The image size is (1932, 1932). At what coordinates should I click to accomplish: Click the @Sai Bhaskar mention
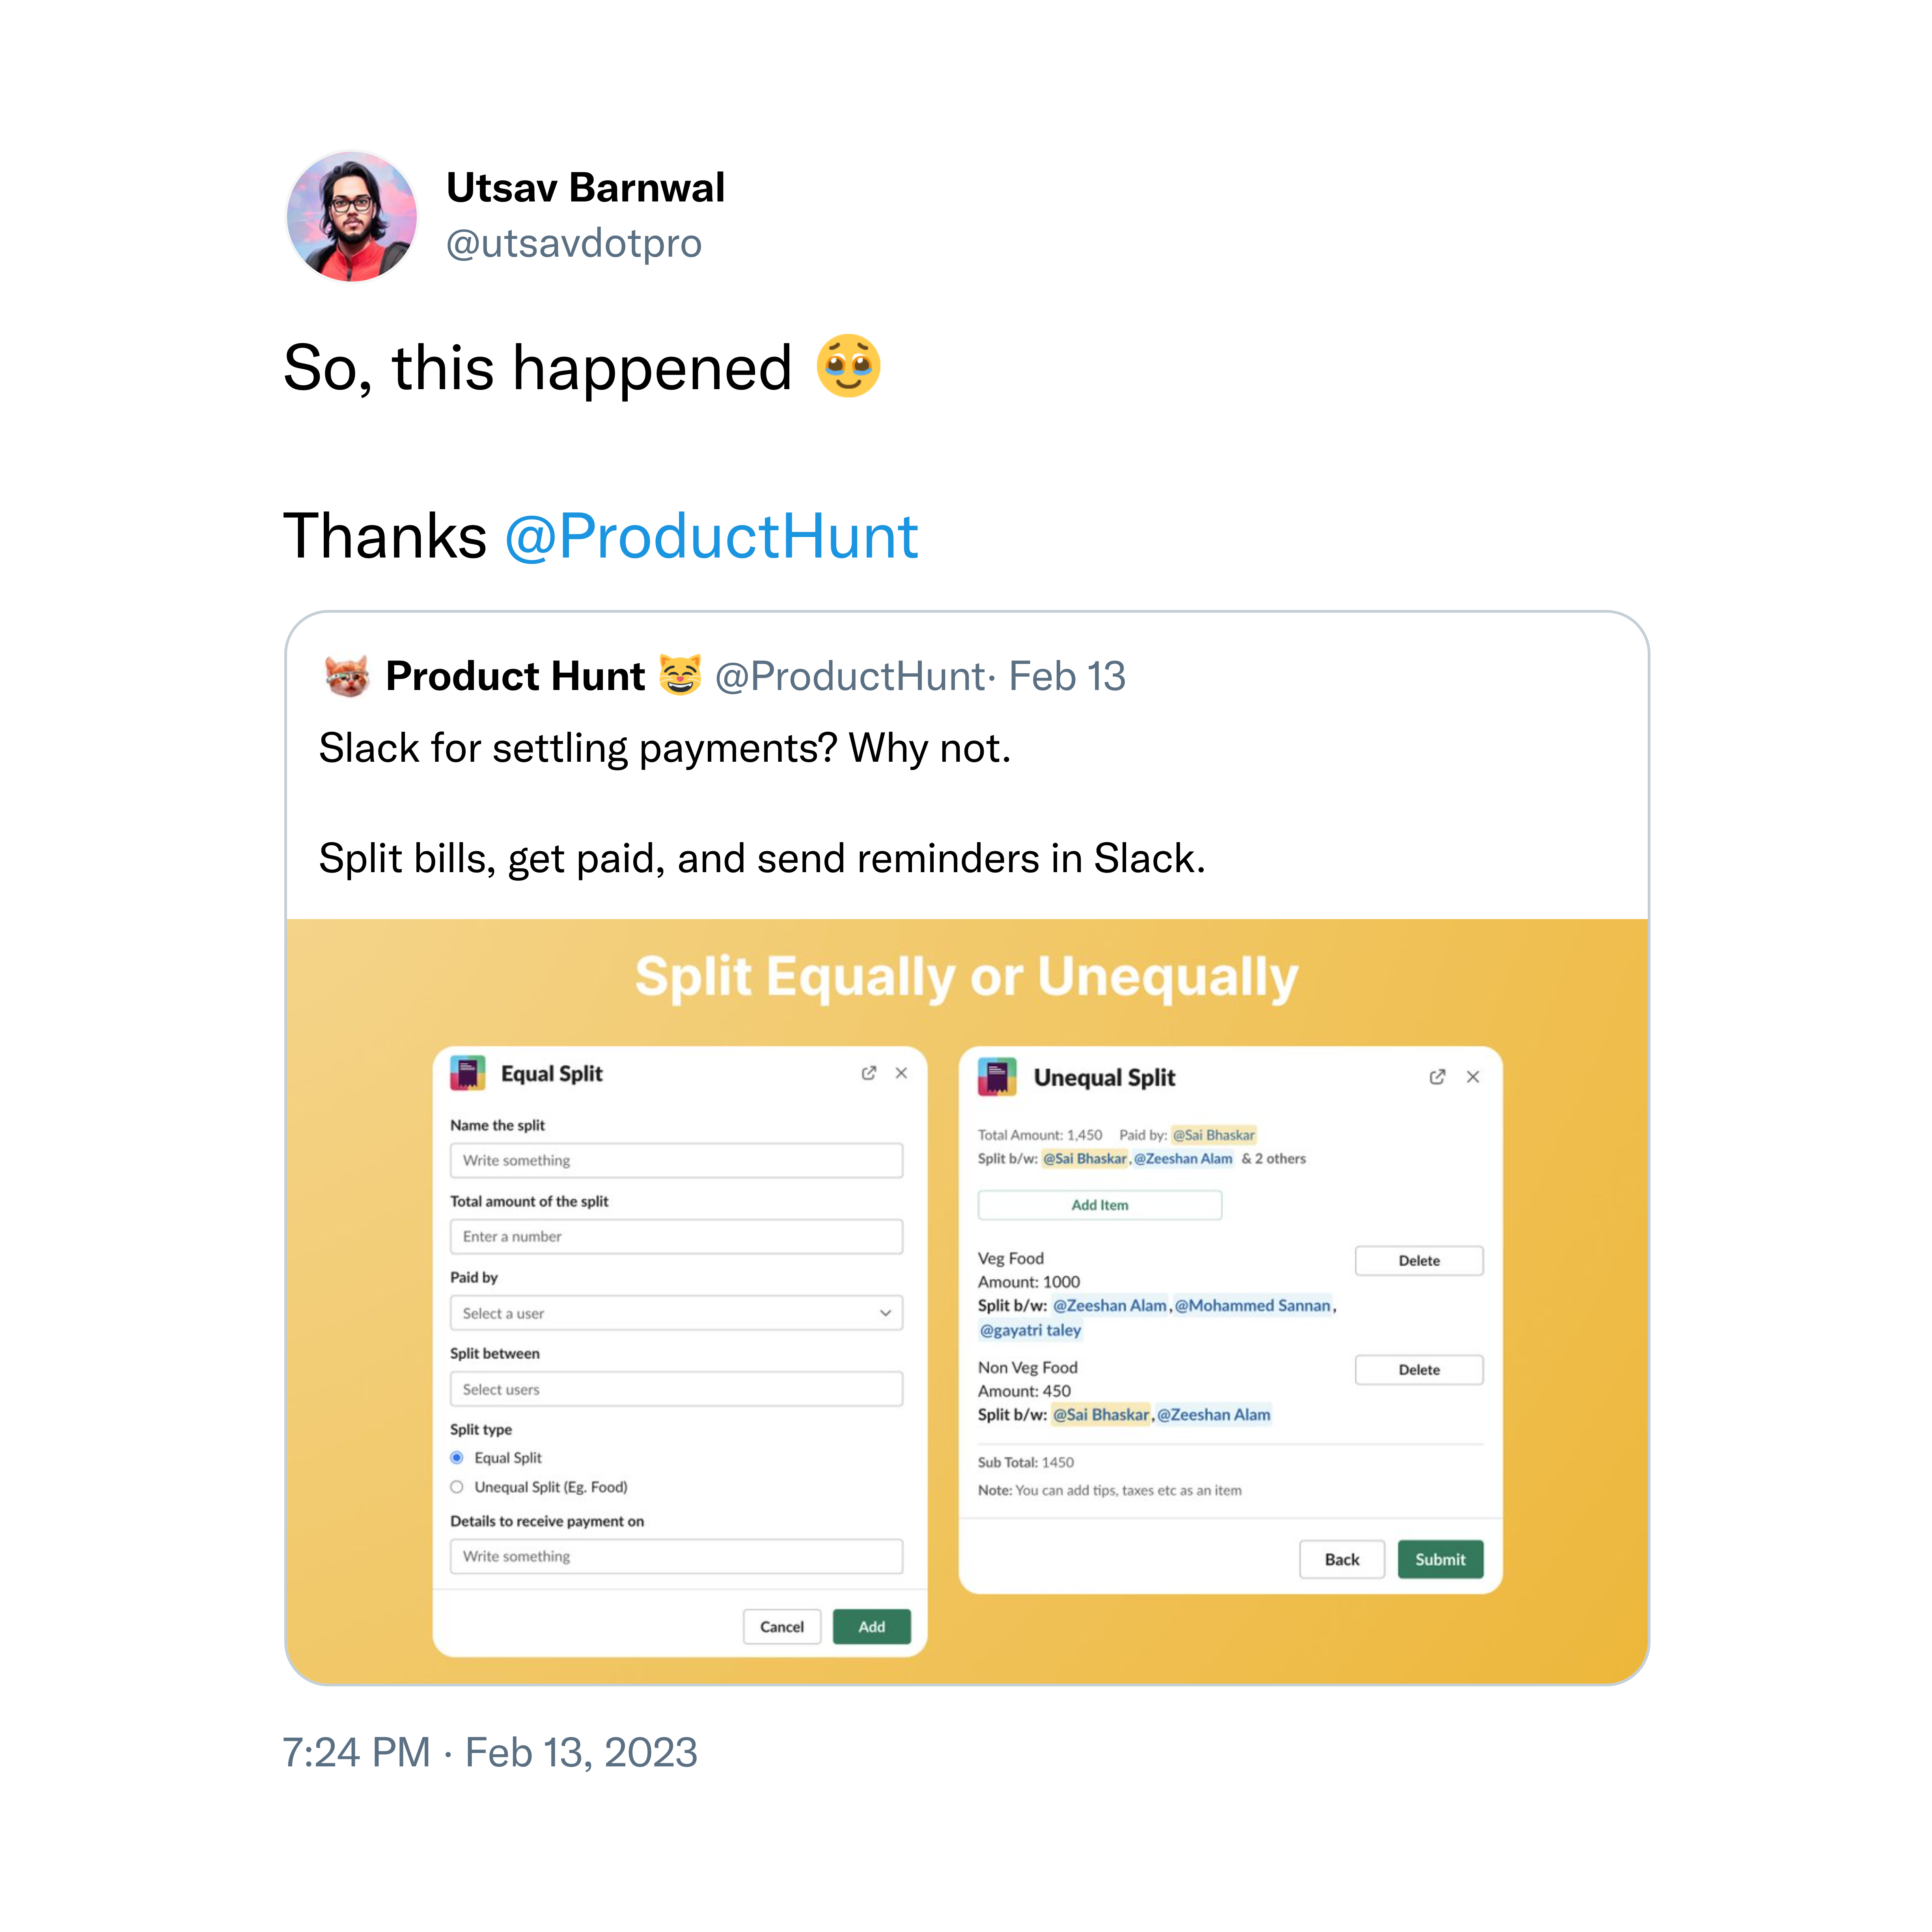coord(1214,1135)
